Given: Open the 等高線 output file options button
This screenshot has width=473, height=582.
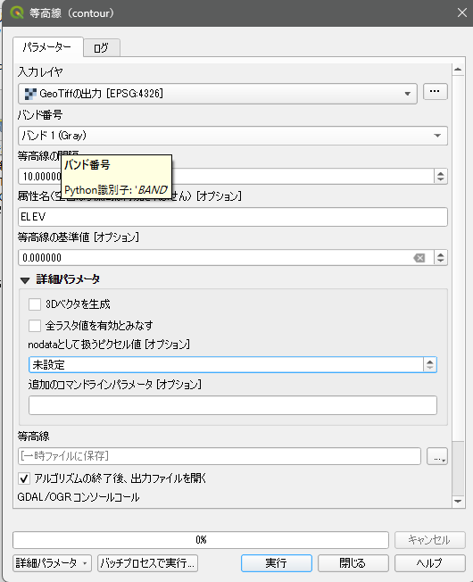Looking at the screenshot, I should (x=437, y=456).
